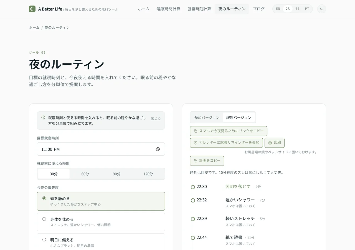Switch language to JA
Viewport: 355px width, 250px height.
coord(288,9)
